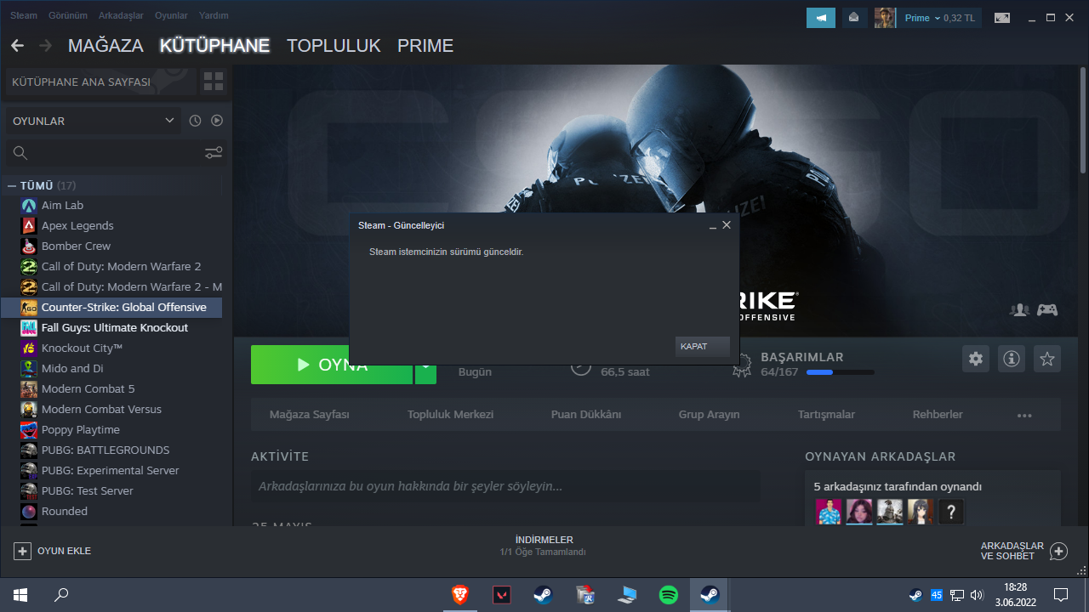Switch to the TOPLULUK tab
1089x612 pixels.
click(x=334, y=46)
